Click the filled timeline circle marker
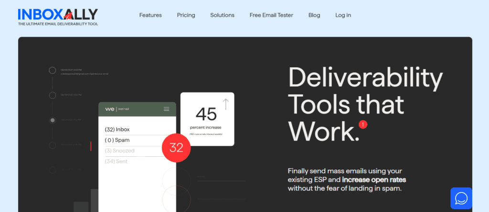 point(53,120)
